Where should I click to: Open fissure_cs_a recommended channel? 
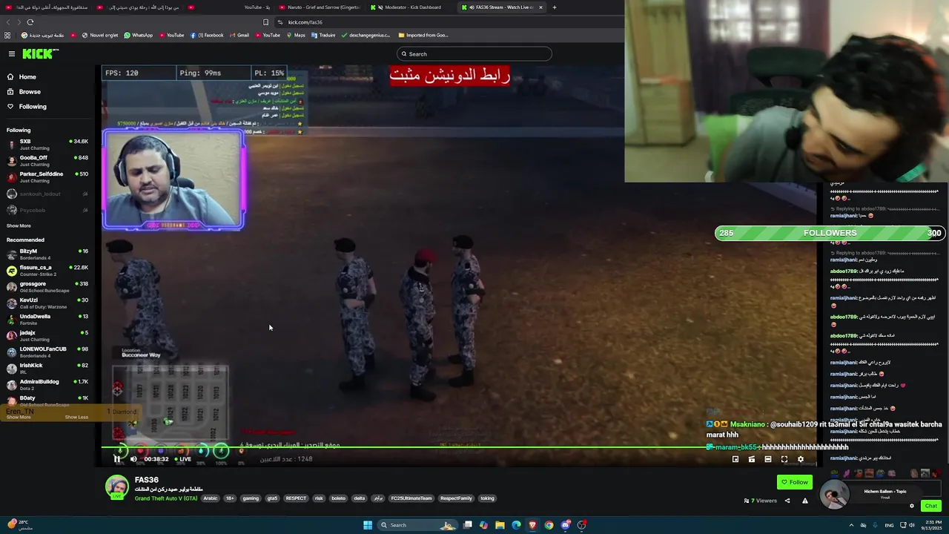[47, 271]
